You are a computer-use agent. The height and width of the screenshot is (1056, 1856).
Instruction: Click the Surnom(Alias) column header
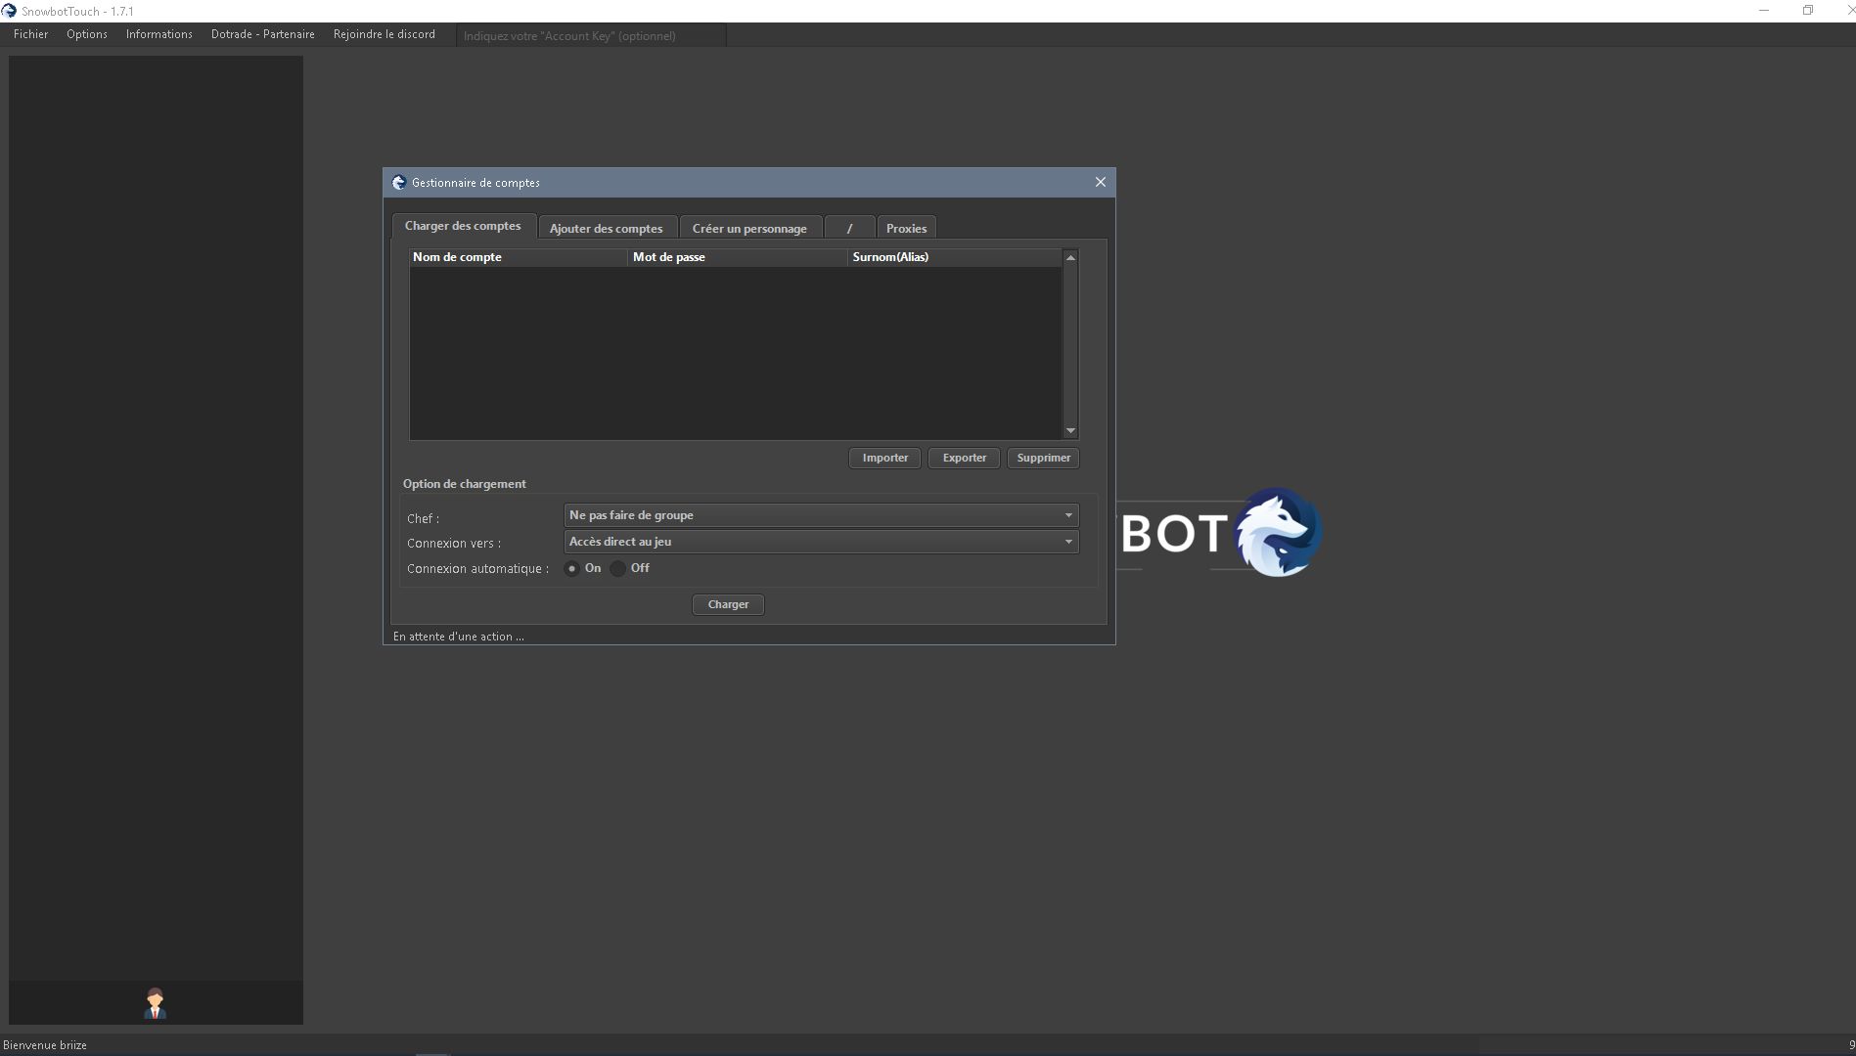[955, 257]
